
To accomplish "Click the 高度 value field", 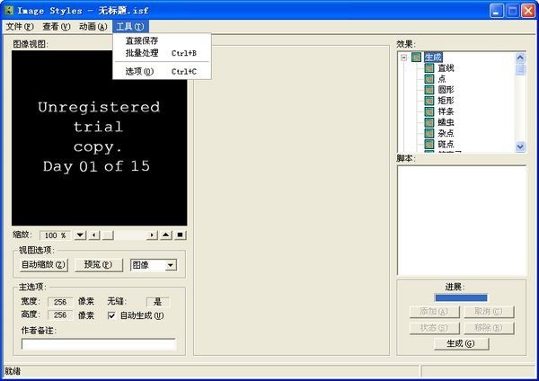I will [60, 315].
